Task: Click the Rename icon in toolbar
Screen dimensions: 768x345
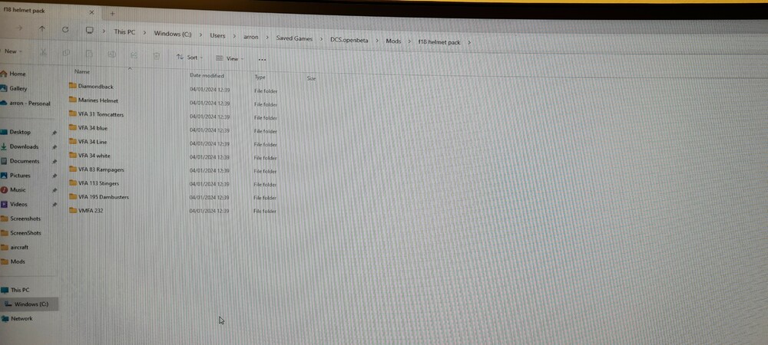Action: [111, 54]
